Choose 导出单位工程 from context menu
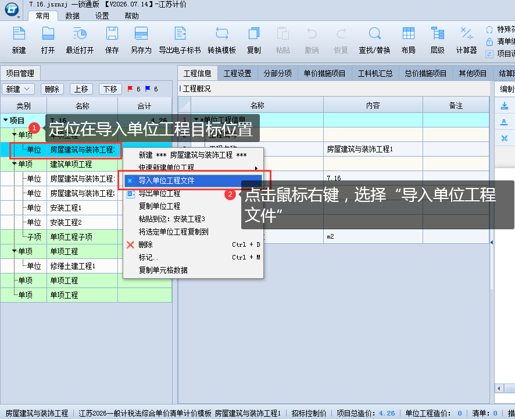The image size is (515, 419). click(193, 193)
